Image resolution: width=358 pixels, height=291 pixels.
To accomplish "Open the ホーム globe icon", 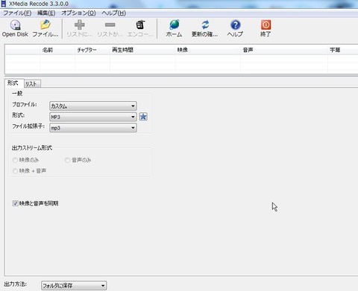I will (x=175, y=25).
